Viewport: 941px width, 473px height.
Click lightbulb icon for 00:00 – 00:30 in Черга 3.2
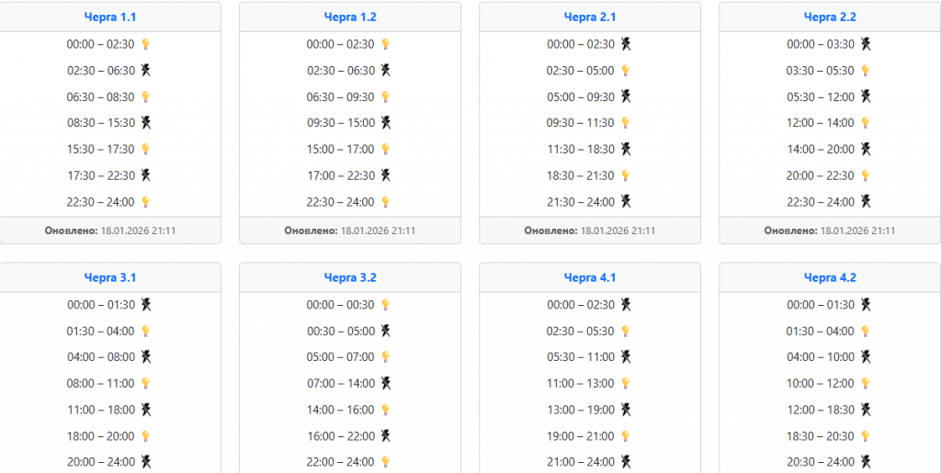coord(386,305)
